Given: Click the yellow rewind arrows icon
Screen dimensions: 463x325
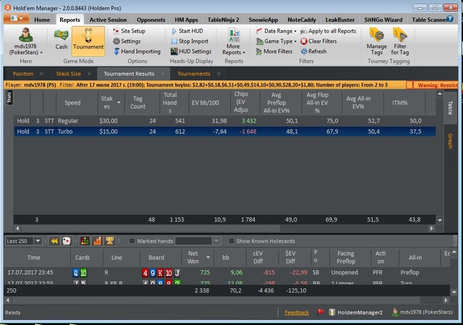Looking at the screenshot, I should tap(54, 241).
